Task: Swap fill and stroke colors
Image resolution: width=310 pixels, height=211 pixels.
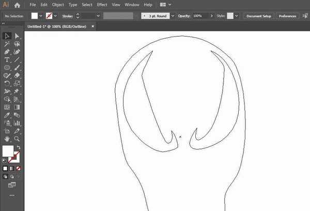Action: (19, 147)
